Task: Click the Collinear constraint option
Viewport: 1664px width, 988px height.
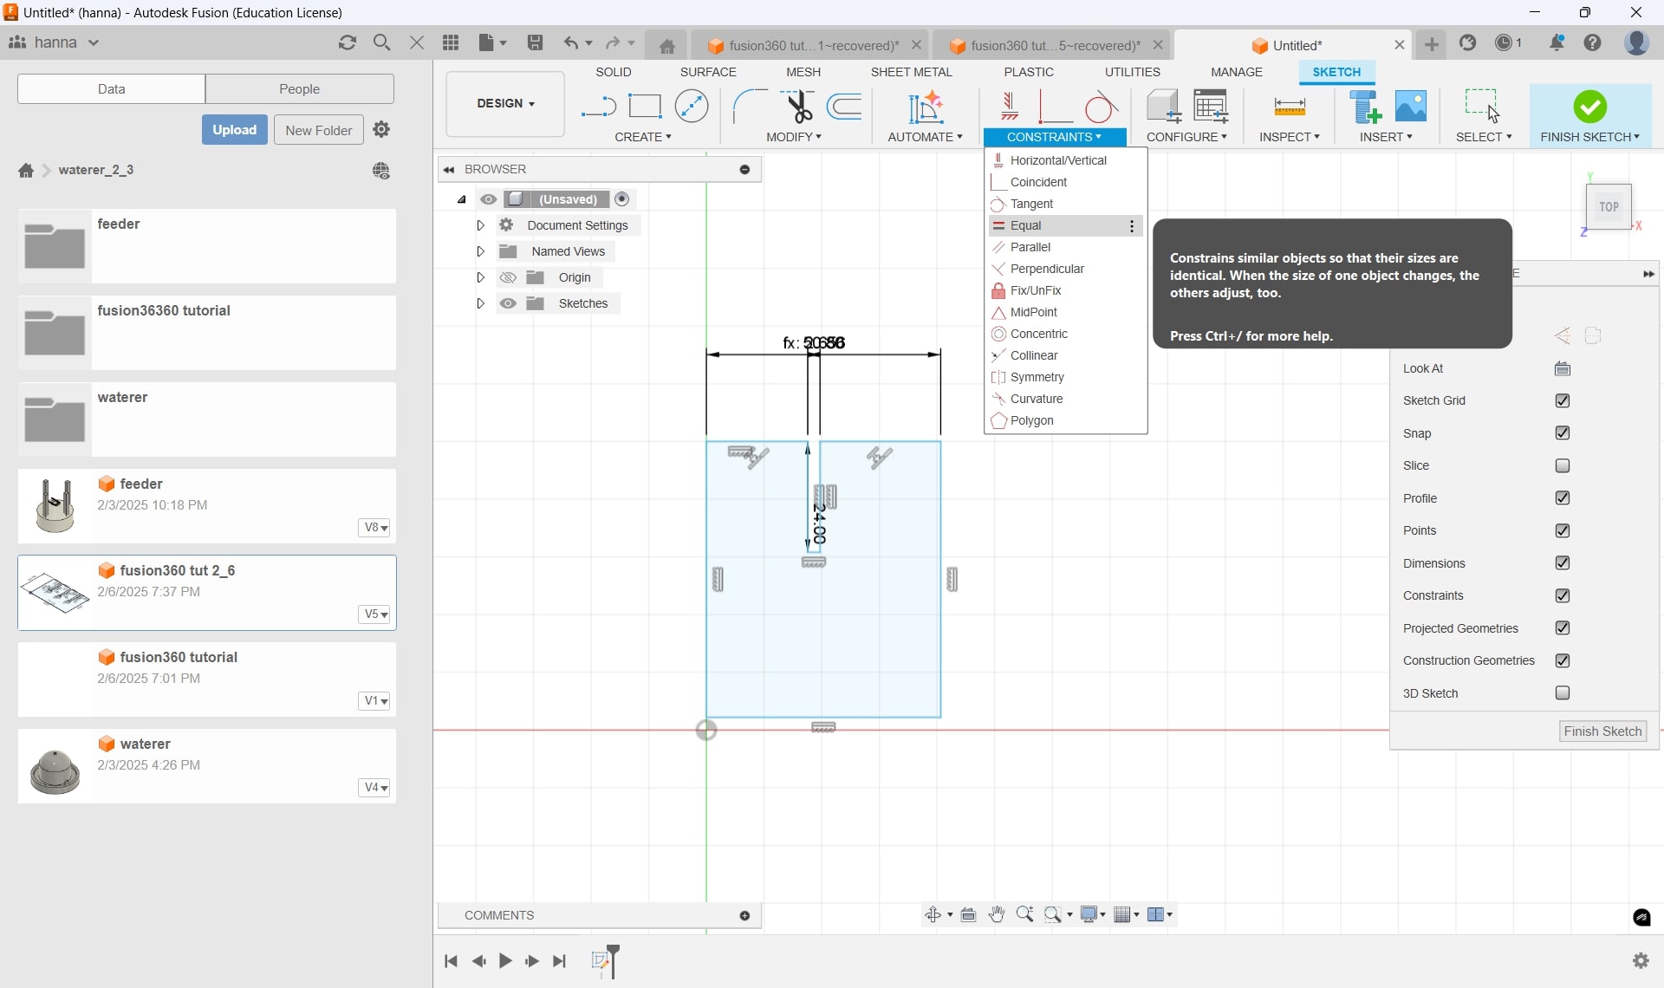Action: click(1032, 355)
